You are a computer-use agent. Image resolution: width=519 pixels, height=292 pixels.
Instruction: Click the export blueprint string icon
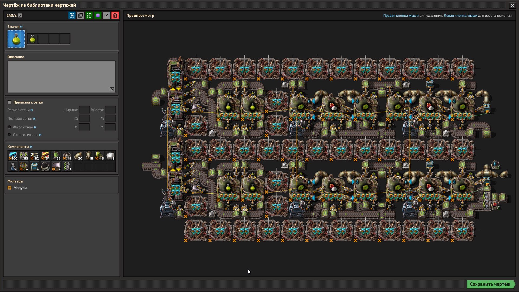tap(106, 15)
